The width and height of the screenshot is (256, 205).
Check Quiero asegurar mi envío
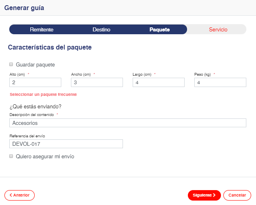click(x=11, y=156)
